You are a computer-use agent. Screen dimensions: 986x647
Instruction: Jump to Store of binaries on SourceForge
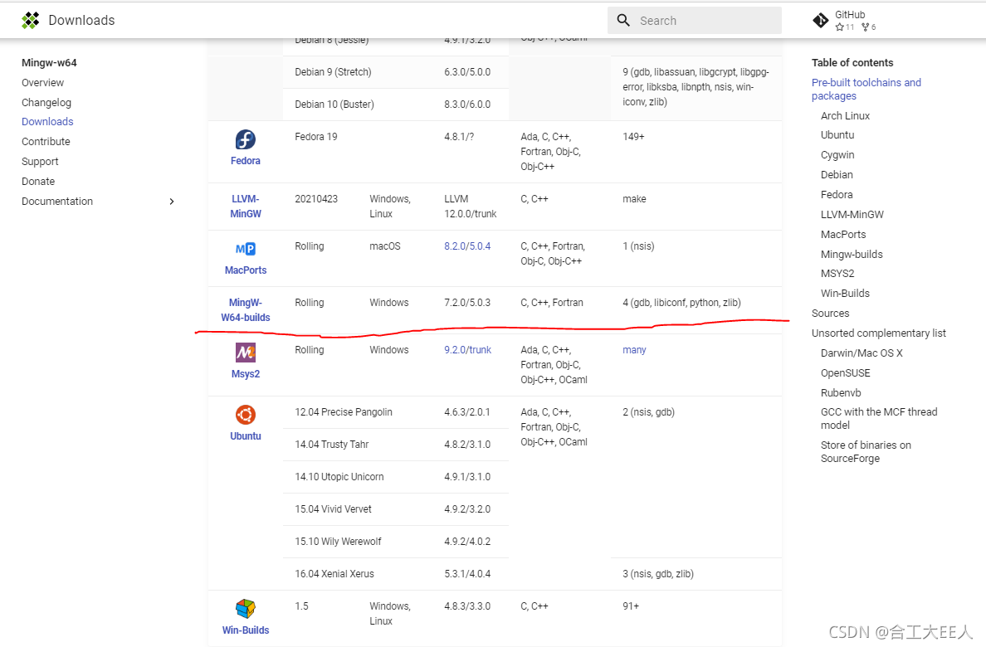point(866,451)
